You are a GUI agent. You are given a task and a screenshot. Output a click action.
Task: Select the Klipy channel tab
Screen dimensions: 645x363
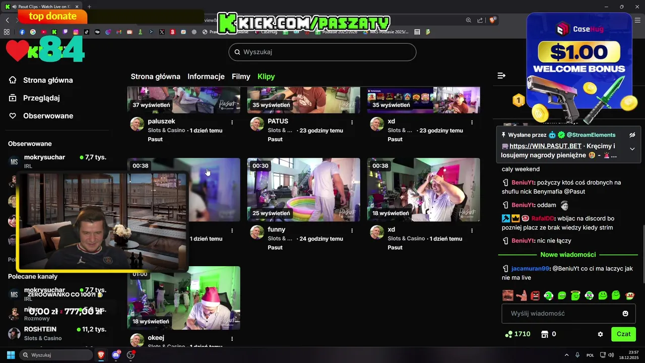coord(266,77)
